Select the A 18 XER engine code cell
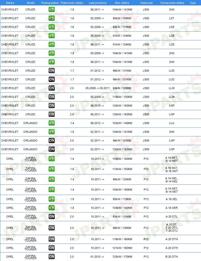This screenshot has width=201, height=261. [171, 208]
